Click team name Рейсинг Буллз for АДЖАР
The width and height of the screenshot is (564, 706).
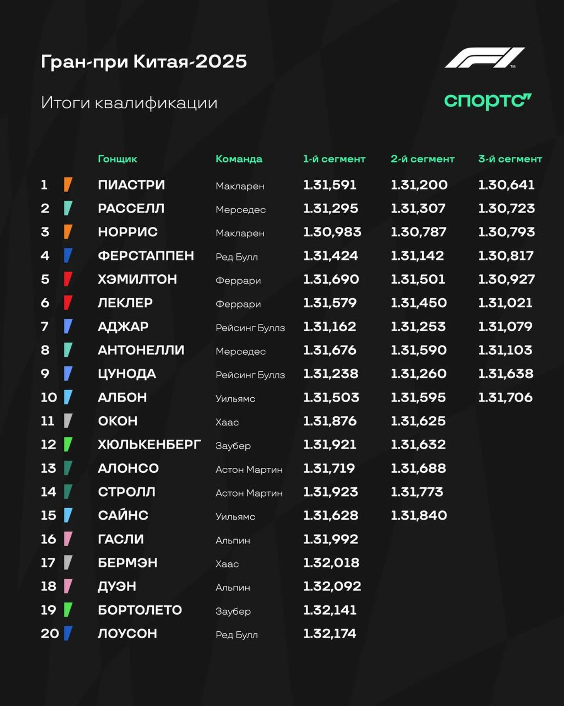point(250,328)
